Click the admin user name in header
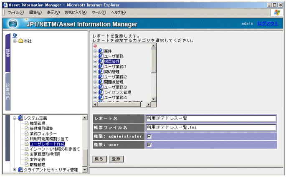The width and height of the screenshot is (286, 177). tap(248, 23)
